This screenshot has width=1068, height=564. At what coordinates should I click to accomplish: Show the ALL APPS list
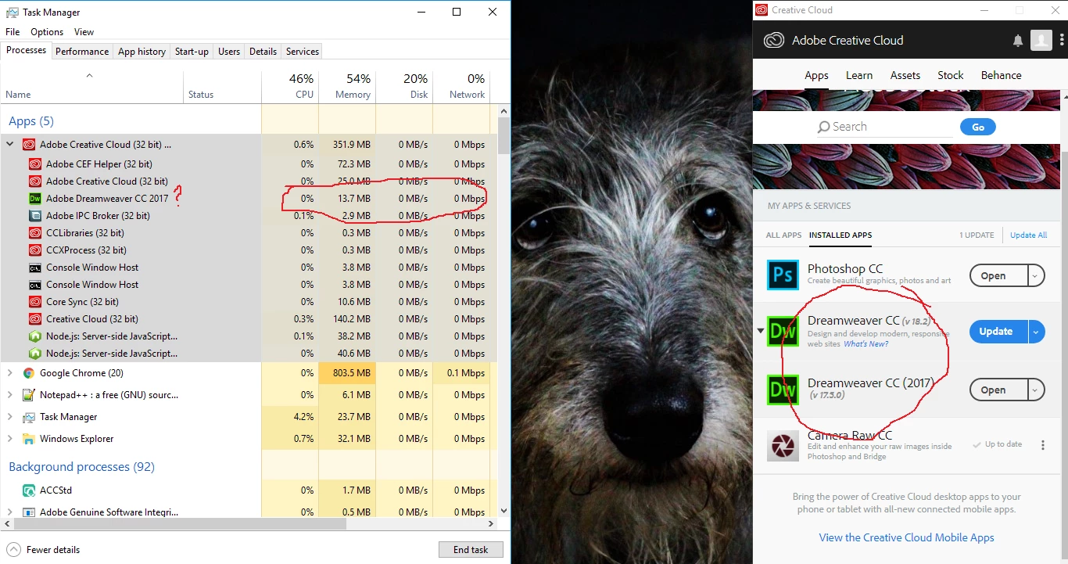pos(783,235)
